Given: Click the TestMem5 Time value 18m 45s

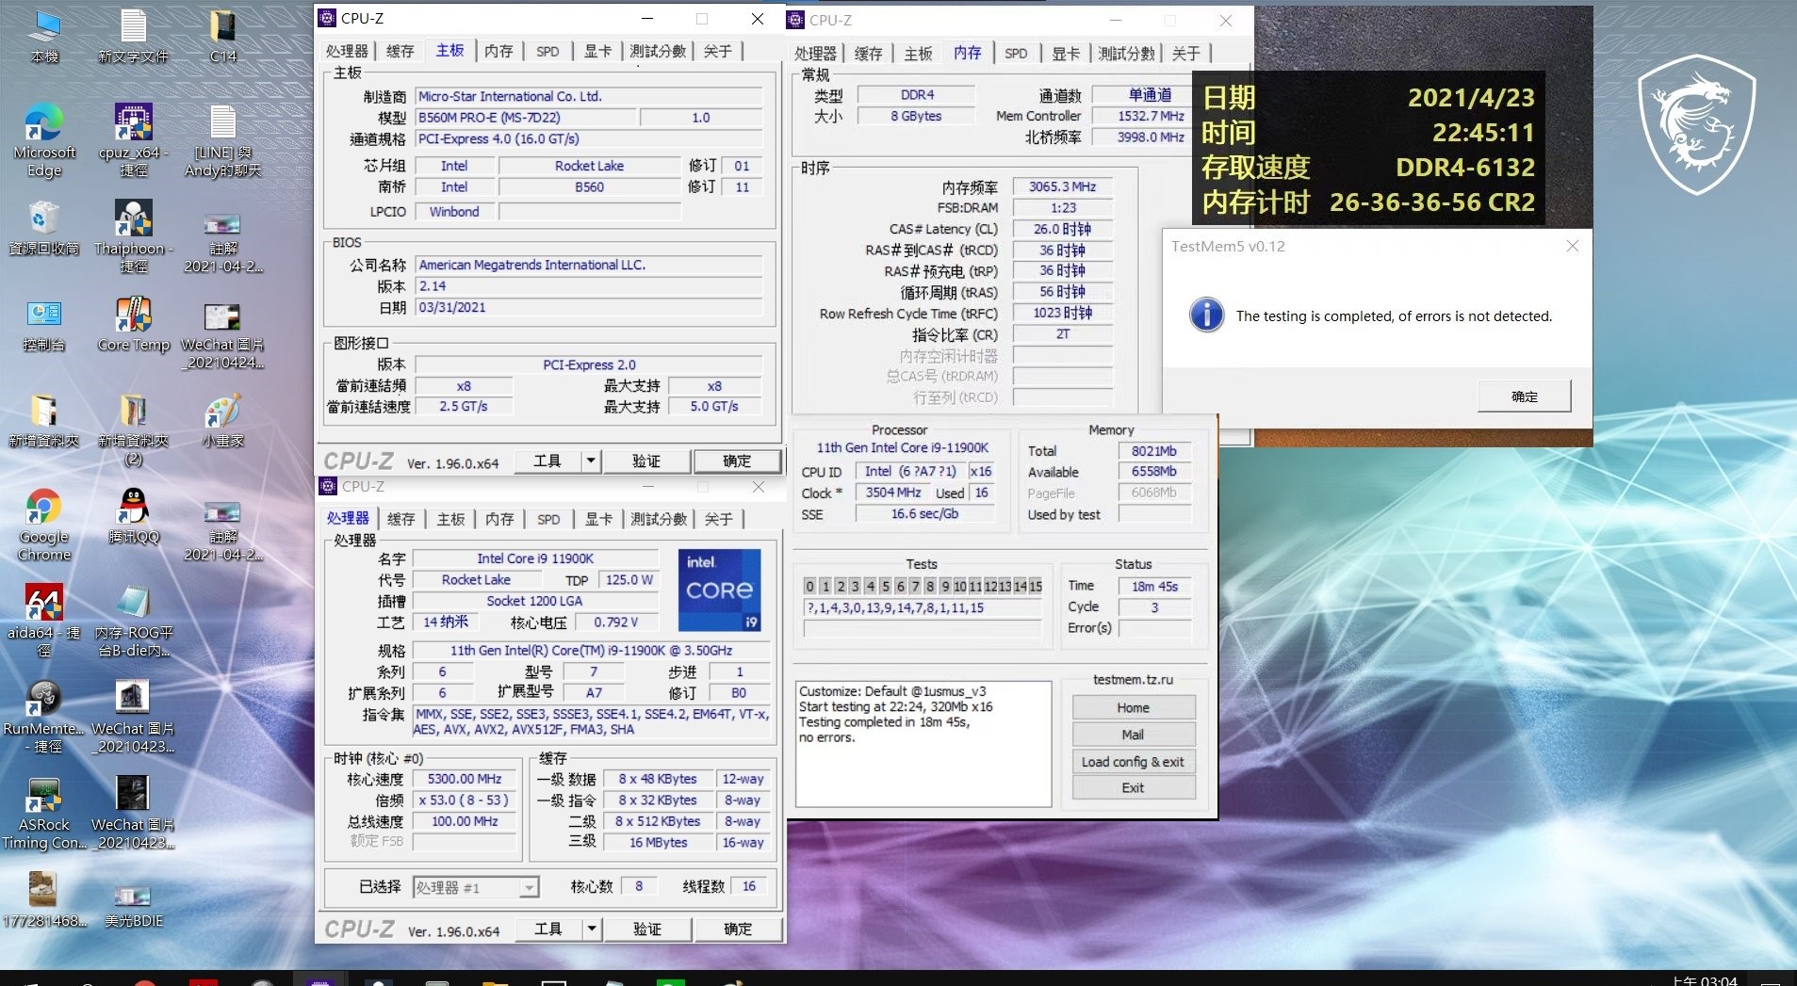Looking at the screenshot, I should point(1154,586).
